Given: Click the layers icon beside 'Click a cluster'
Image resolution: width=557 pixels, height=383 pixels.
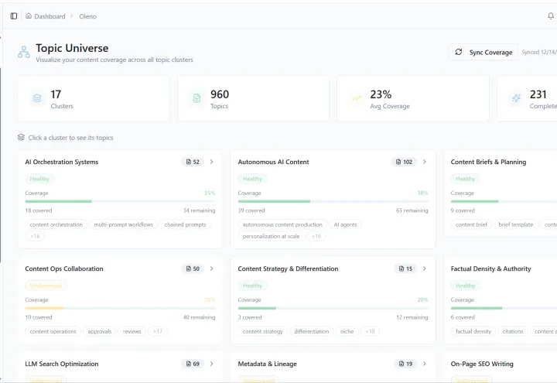Looking at the screenshot, I should 22,137.
